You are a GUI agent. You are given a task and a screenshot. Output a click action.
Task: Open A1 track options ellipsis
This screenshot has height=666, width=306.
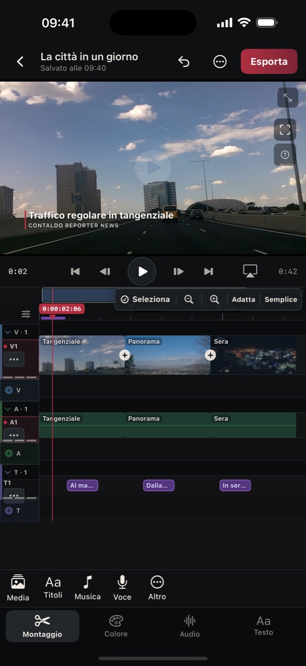coord(14,435)
